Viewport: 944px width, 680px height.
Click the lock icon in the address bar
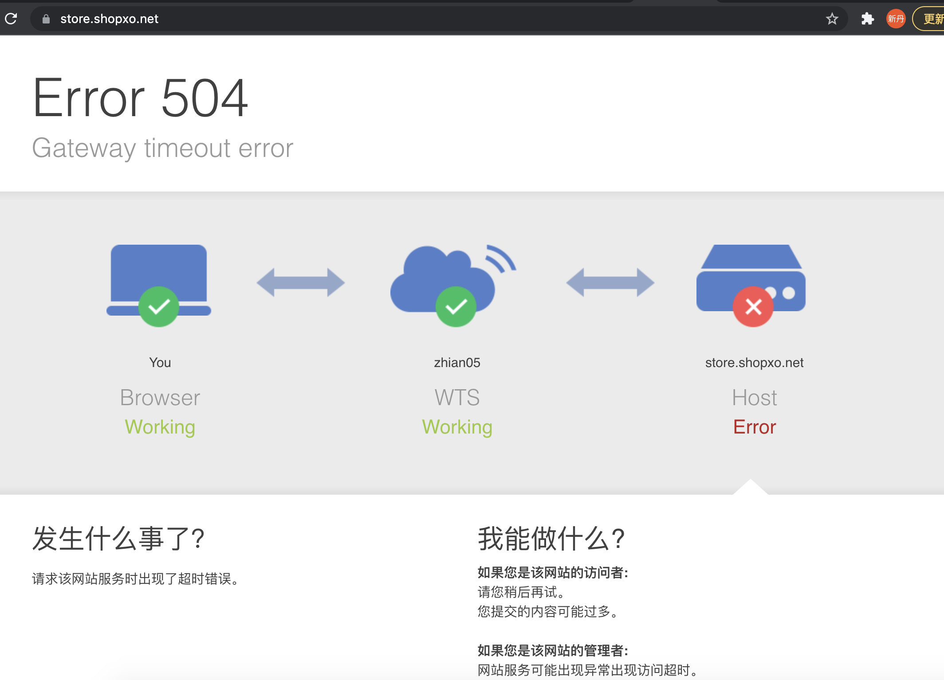point(46,19)
